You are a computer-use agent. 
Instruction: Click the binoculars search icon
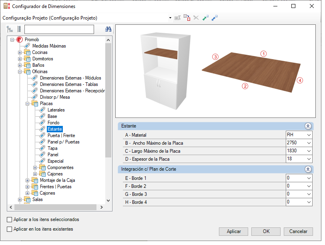click(108, 29)
